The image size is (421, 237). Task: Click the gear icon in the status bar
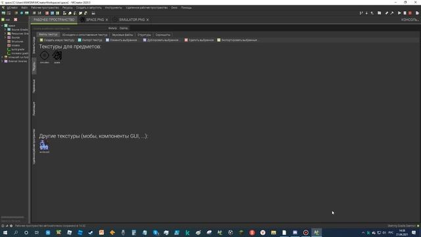pos(11,226)
